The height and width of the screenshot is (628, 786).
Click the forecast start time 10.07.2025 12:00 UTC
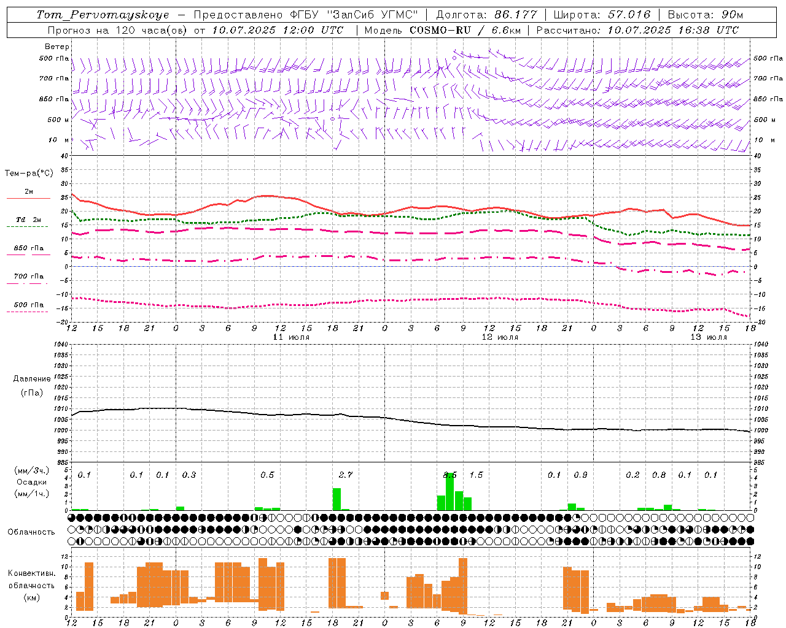click(x=278, y=30)
